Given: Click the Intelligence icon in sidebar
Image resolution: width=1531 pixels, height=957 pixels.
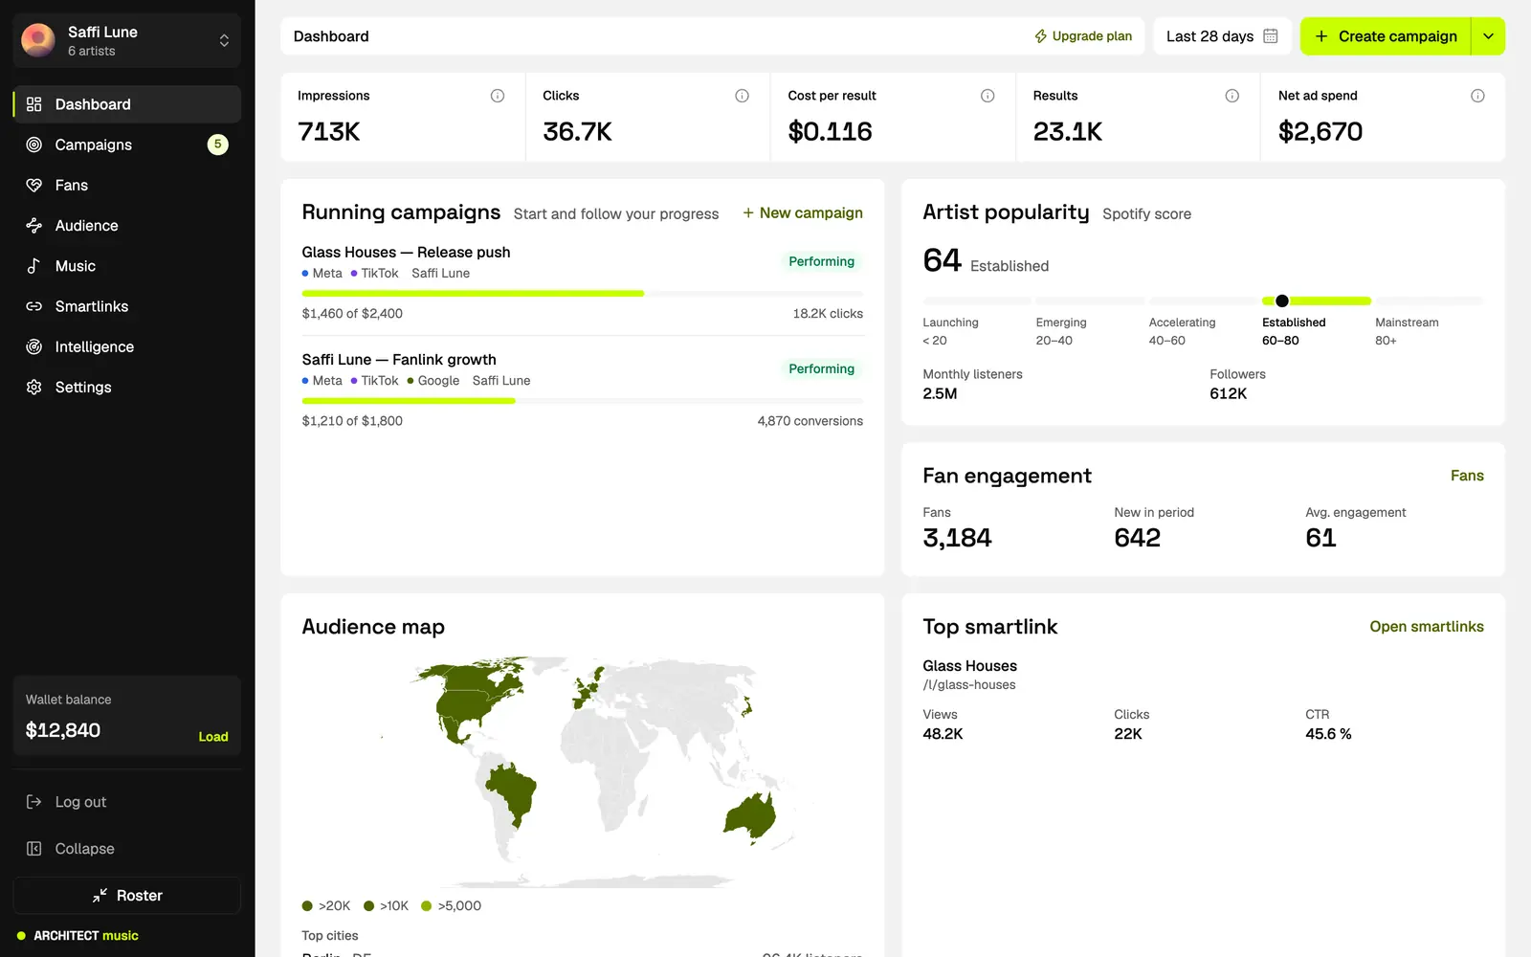Looking at the screenshot, I should 33,346.
